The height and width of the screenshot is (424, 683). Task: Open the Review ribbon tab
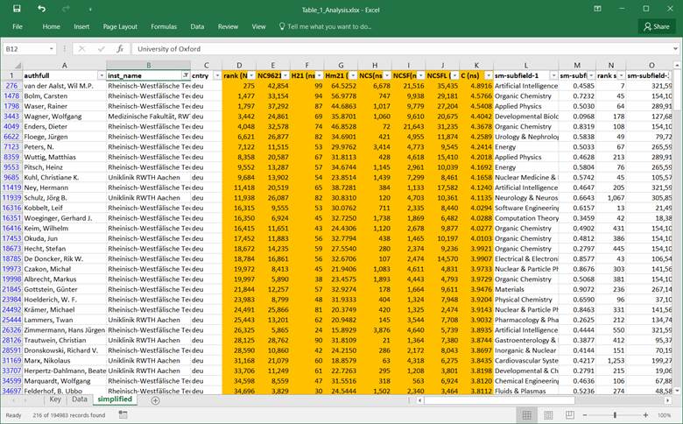click(228, 26)
